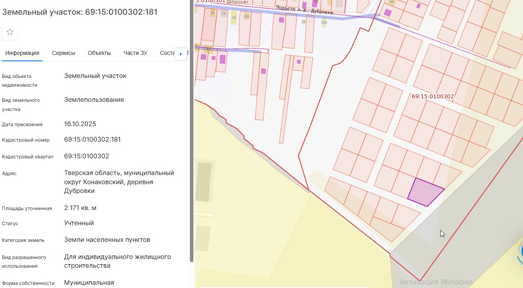Click the value Для индивидуального жилищного строительства
Viewport: 523px width, 288px height.
coord(117,261)
